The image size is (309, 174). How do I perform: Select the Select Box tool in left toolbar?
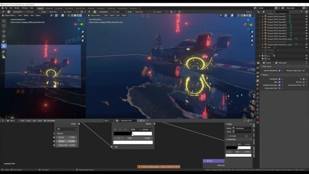(4, 21)
